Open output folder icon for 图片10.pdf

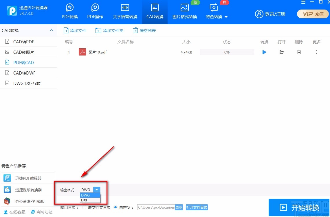click(281, 52)
